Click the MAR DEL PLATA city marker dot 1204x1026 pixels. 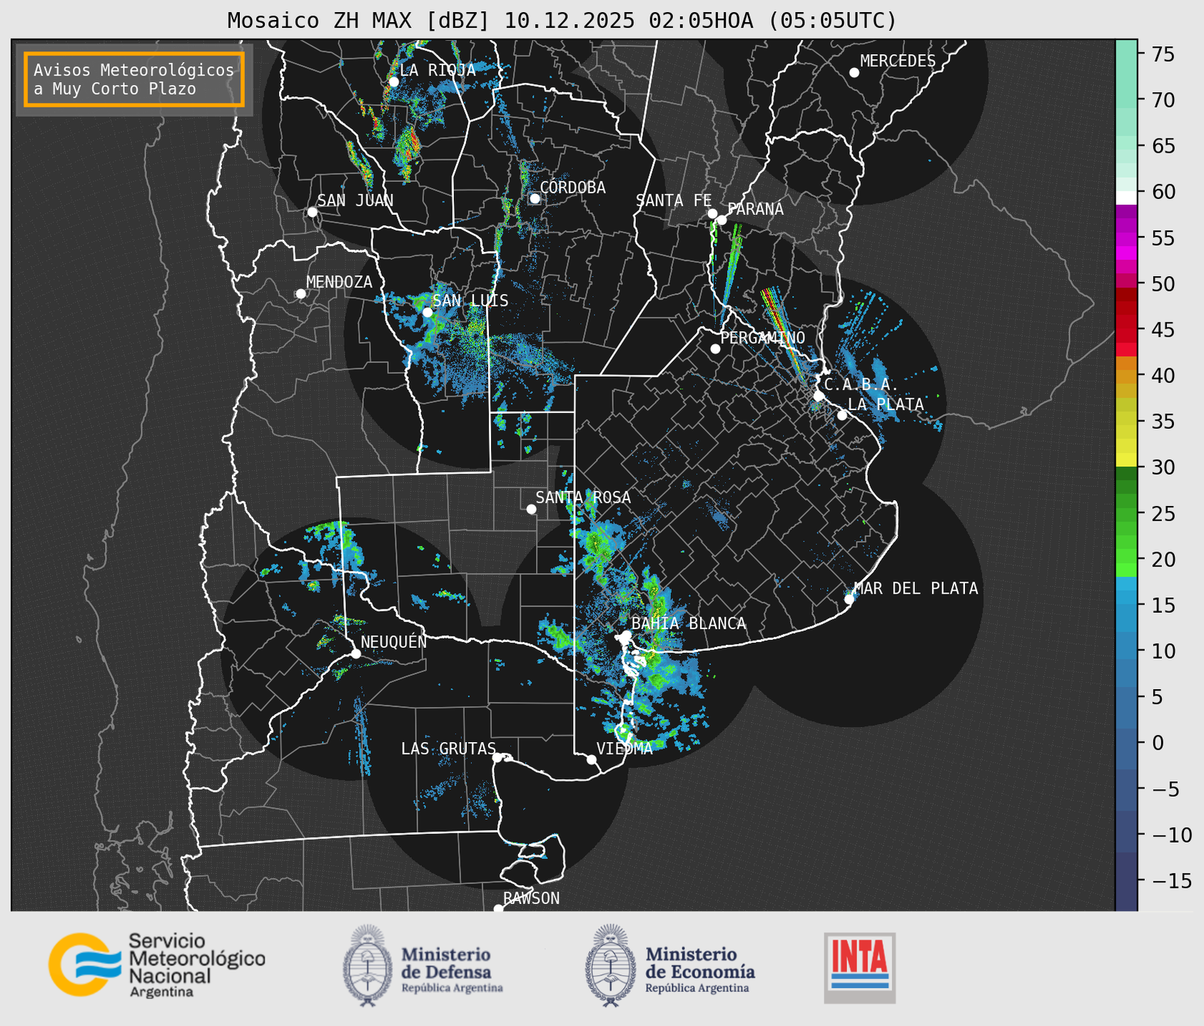tap(849, 599)
